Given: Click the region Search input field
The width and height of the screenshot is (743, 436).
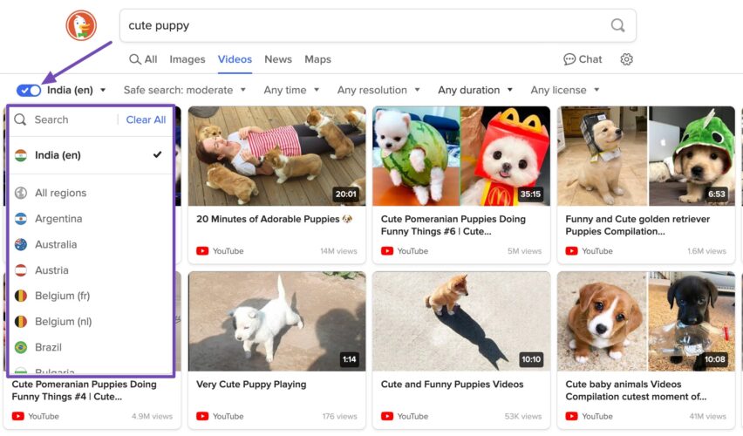Looking at the screenshot, I should [70, 119].
